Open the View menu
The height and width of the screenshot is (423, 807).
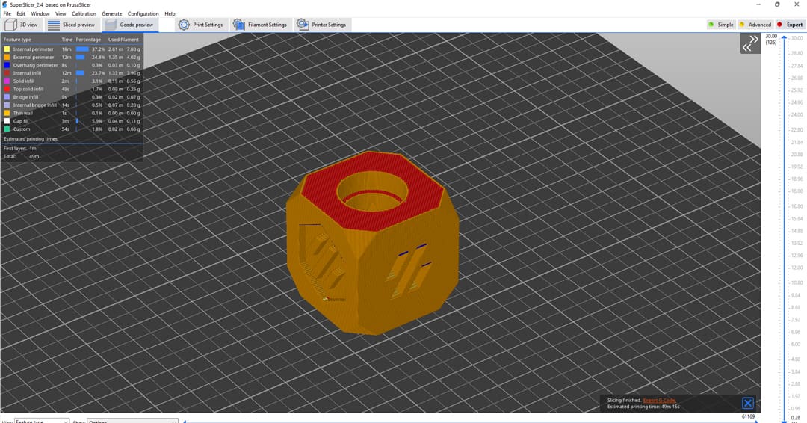[61, 14]
